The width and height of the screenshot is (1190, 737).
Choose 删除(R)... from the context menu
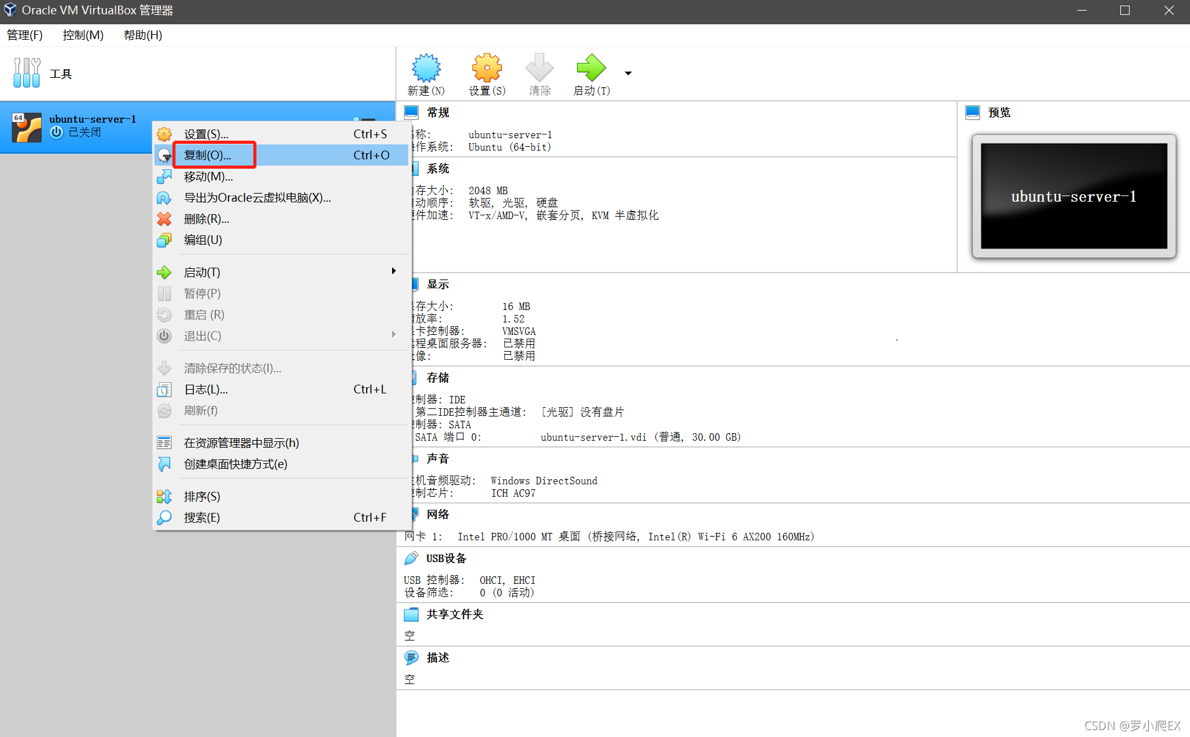(281, 219)
